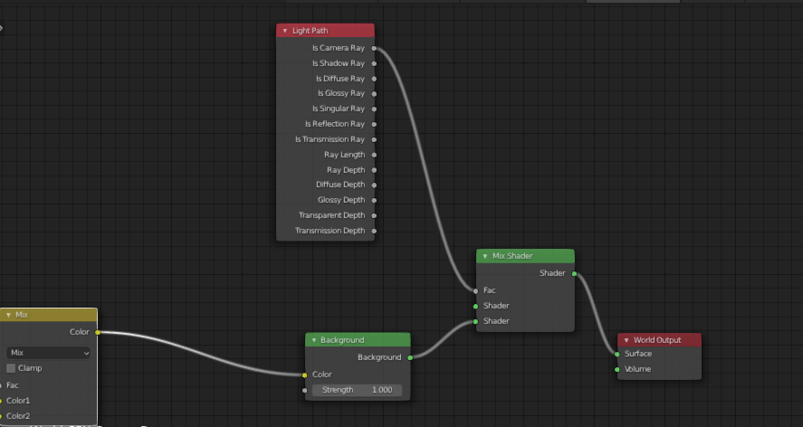Collapse the Mix color node
Screen dimensions: 803x427
pos(9,315)
